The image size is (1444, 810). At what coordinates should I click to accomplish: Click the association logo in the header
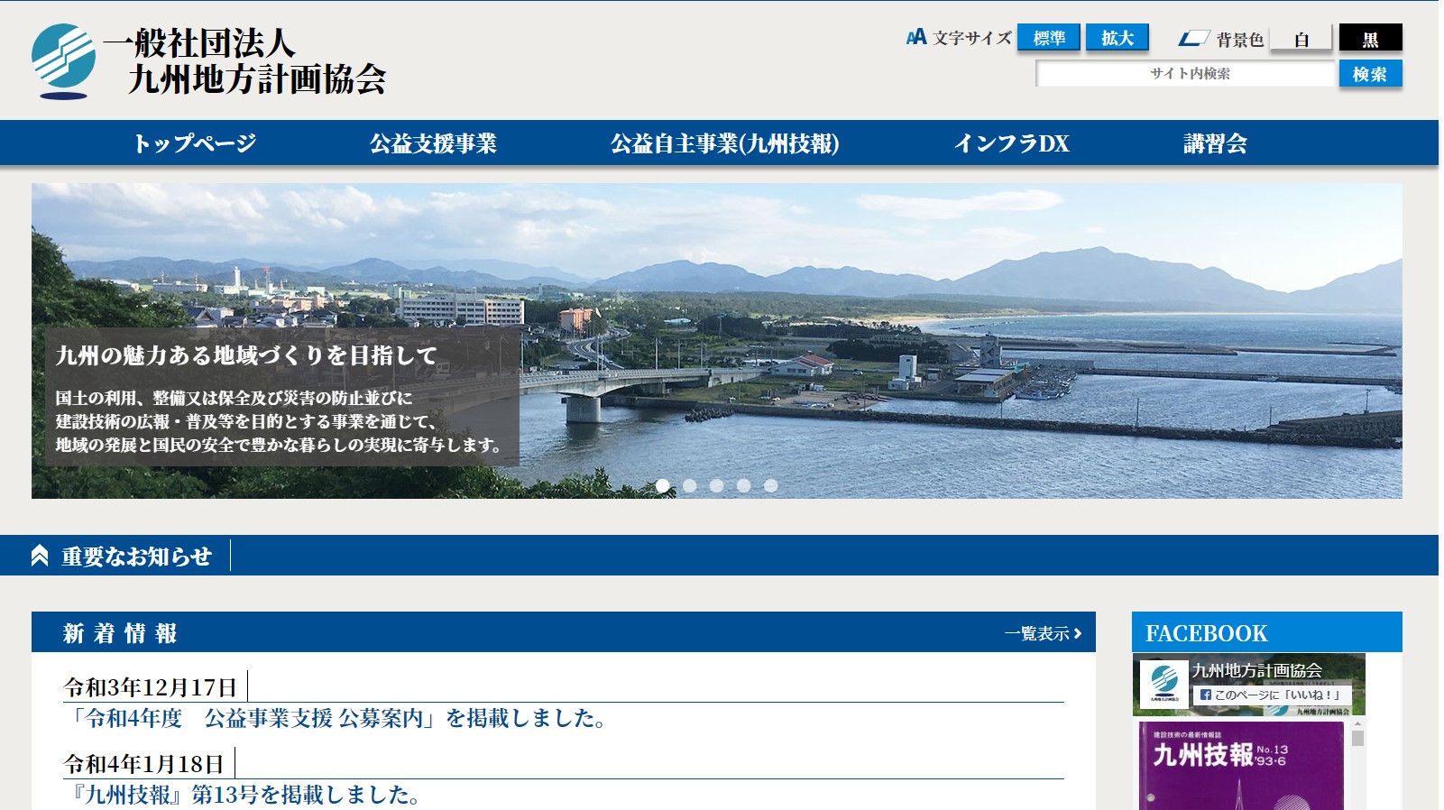tap(64, 60)
